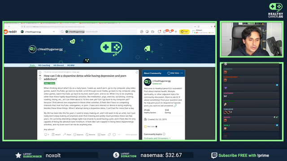
Task: Click Approve moderation button
Action: pyautogui.click(x=78, y=135)
